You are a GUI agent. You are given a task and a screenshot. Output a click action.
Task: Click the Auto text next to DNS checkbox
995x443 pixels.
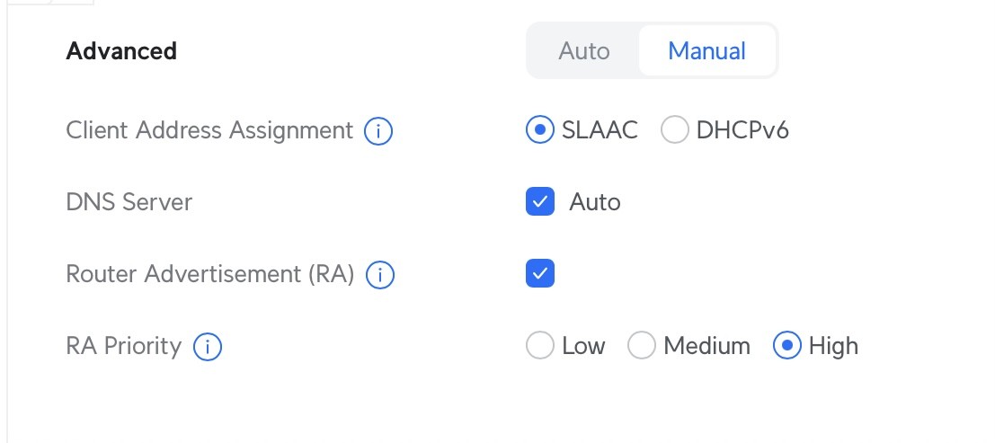(x=594, y=202)
